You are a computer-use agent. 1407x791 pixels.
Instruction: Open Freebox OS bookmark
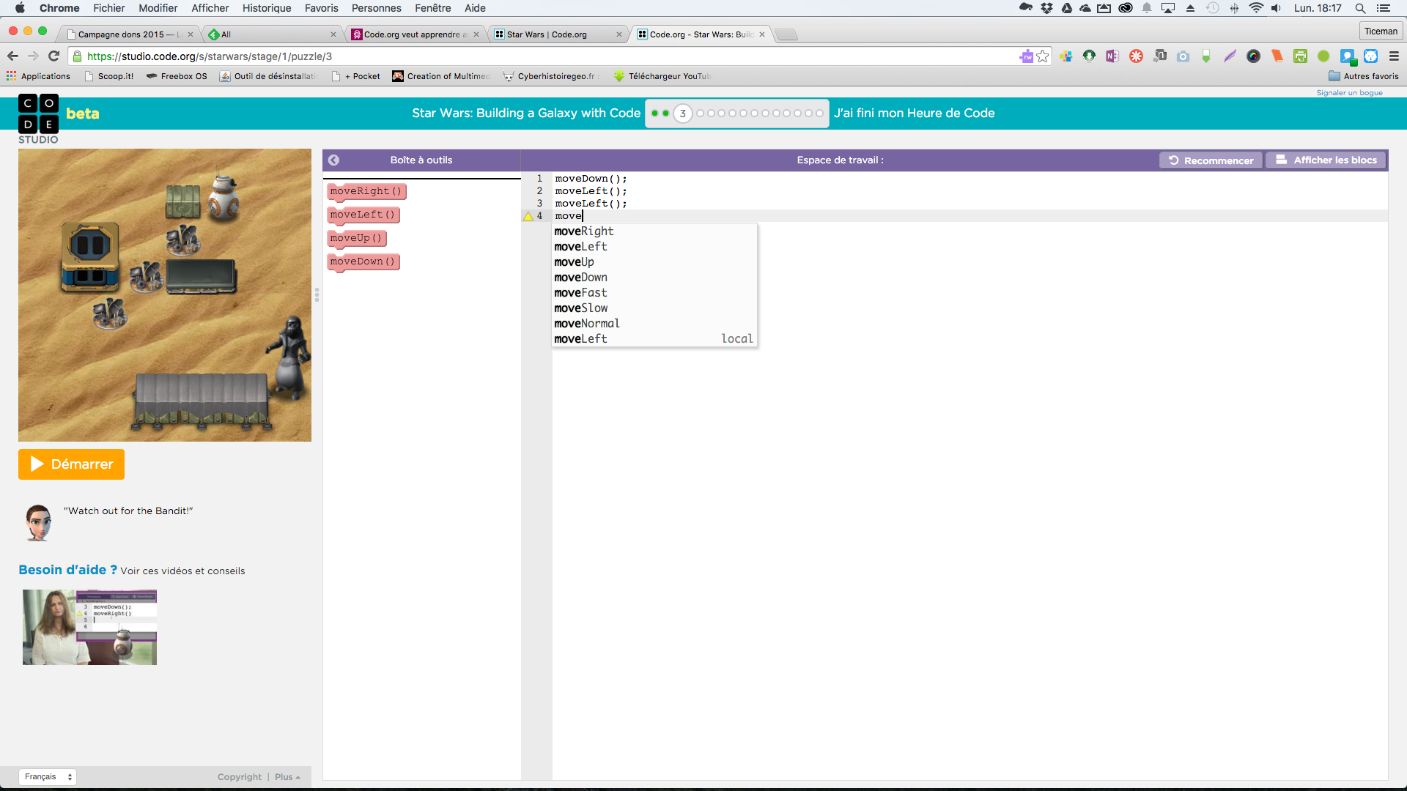pyautogui.click(x=177, y=76)
